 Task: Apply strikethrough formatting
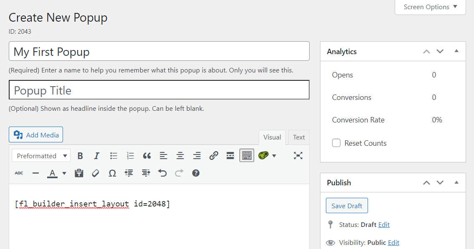tap(19, 173)
